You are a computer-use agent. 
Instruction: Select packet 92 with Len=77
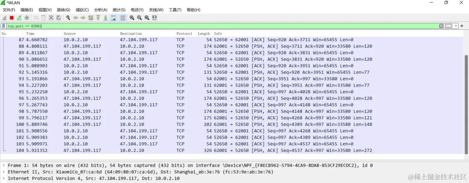pyautogui.click(x=232, y=72)
